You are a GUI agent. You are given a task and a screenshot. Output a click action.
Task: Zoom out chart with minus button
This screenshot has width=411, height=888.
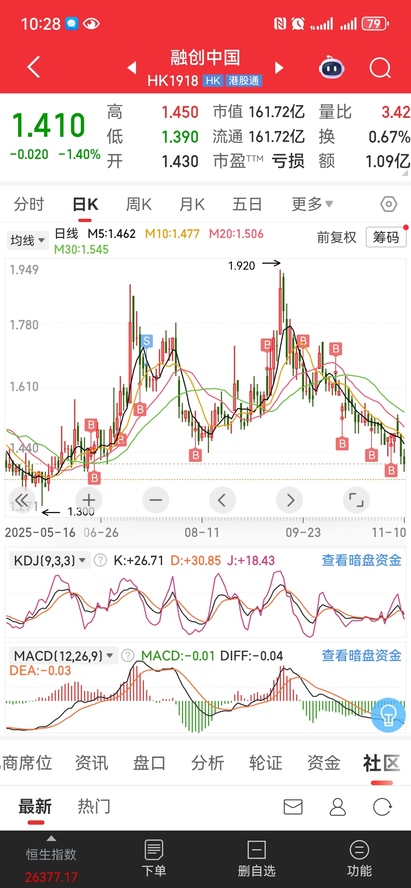tap(156, 500)
